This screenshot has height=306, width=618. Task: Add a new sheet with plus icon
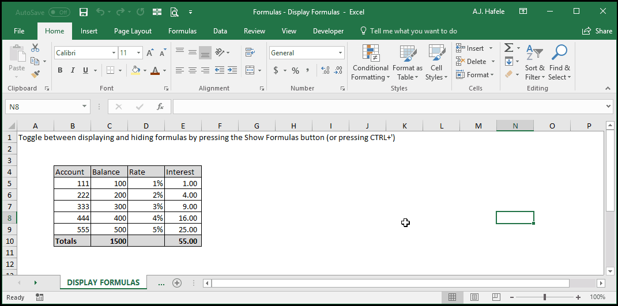click(x=177, y=283)
